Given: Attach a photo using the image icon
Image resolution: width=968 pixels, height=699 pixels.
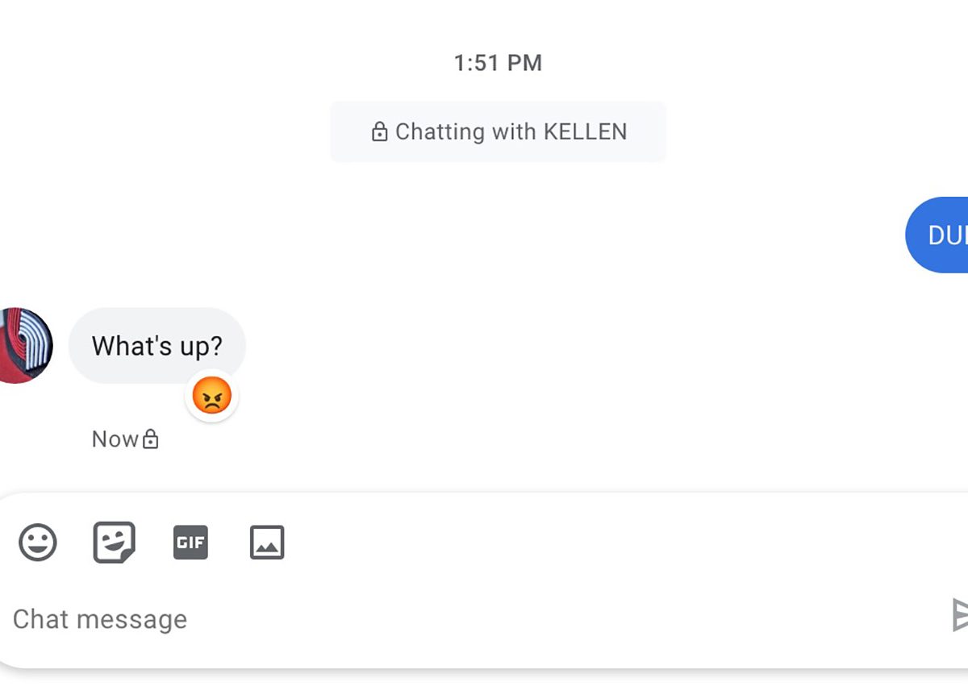Looking at the screenshot, I should point(267,543).
